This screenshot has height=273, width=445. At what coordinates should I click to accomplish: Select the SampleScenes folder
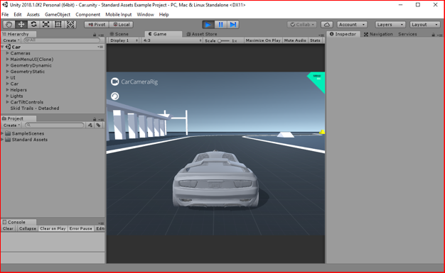[x=28, y=133]
